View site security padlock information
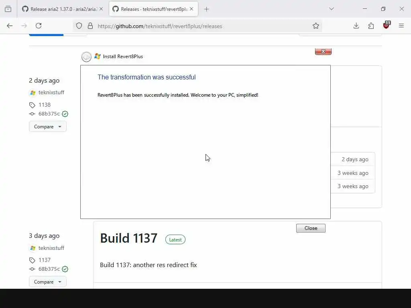This screenshot has width=411, height=308. 90,26
